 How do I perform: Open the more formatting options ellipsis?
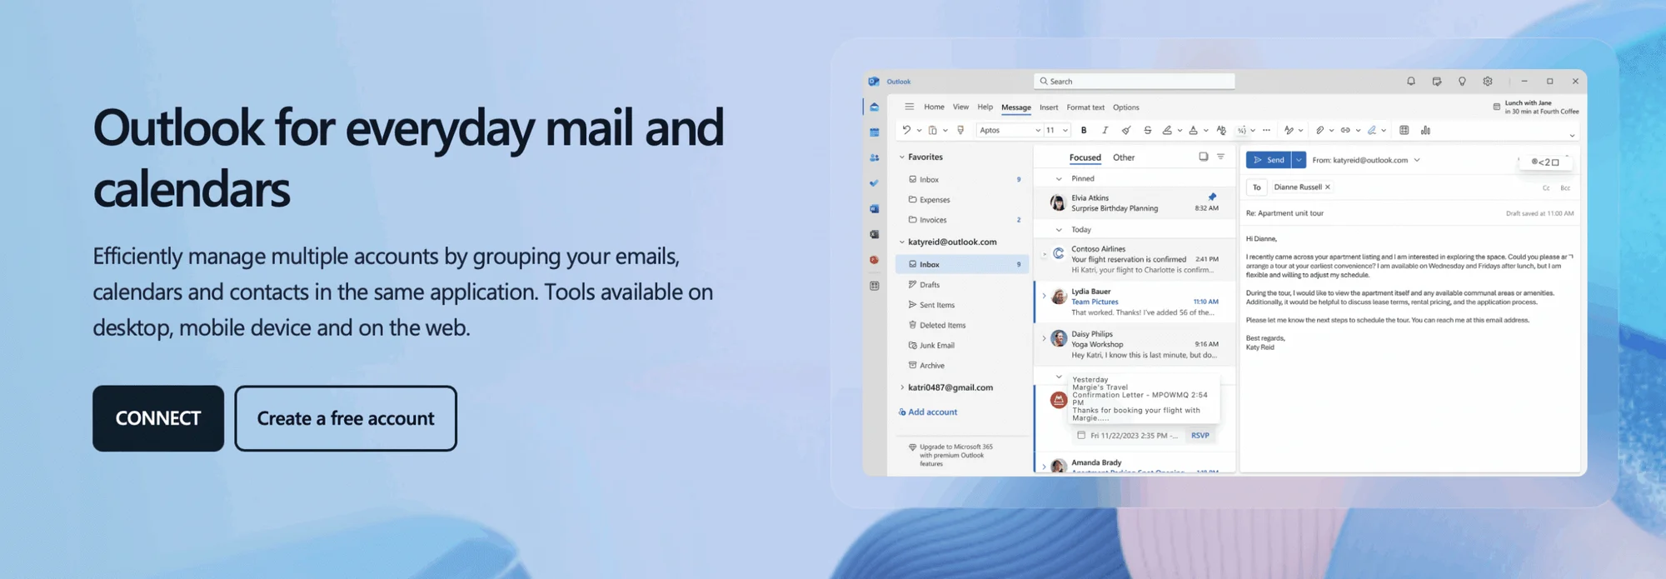click(1266, 130)
